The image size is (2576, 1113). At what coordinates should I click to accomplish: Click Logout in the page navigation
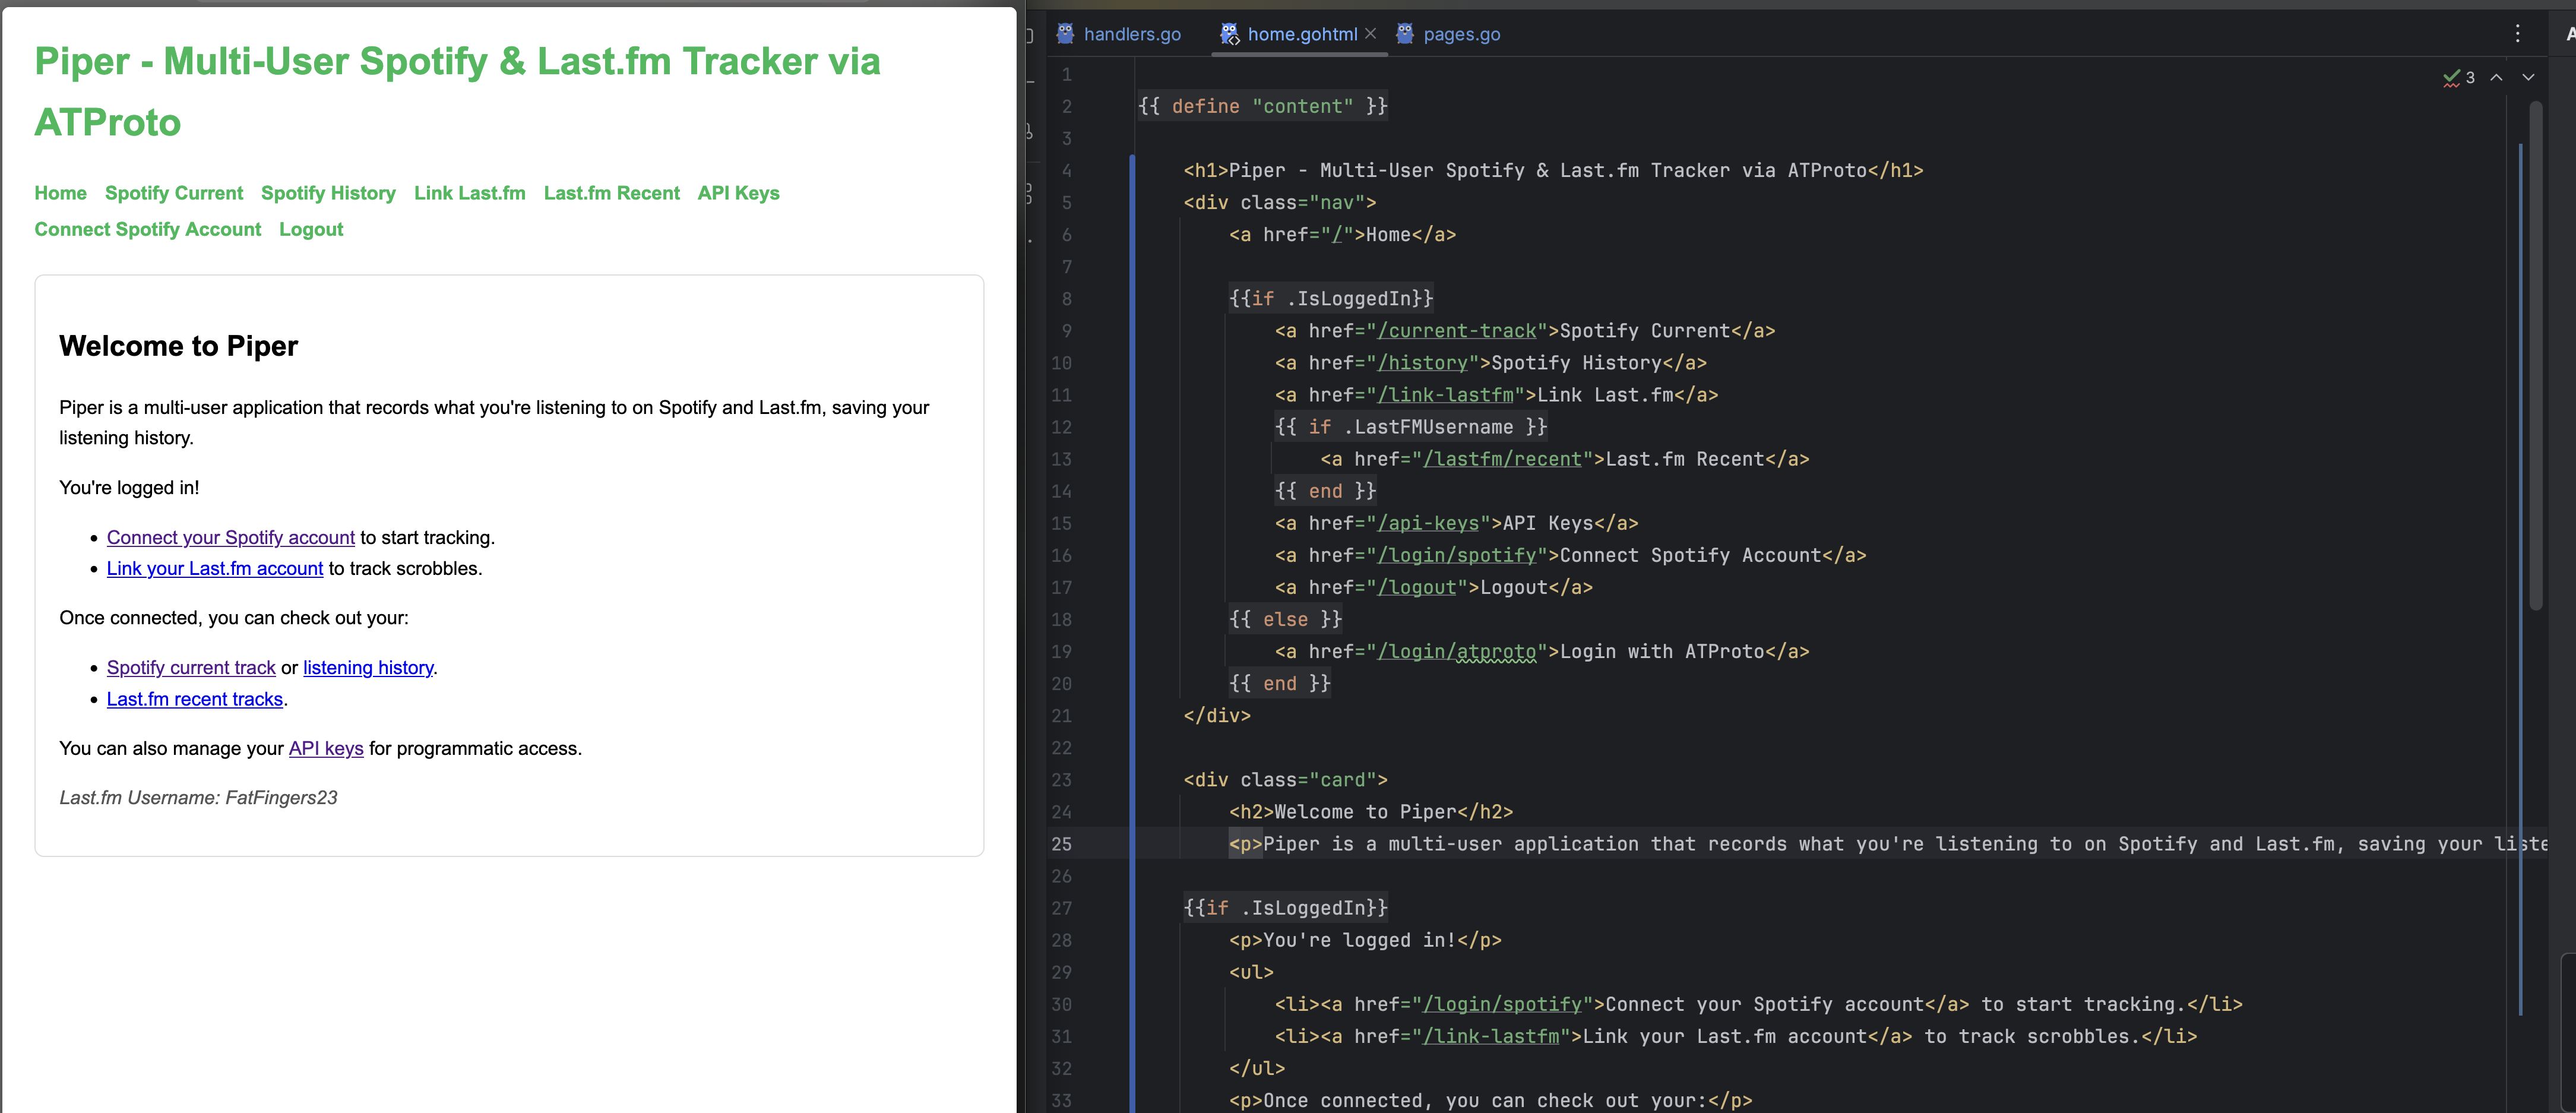point(311,229)
